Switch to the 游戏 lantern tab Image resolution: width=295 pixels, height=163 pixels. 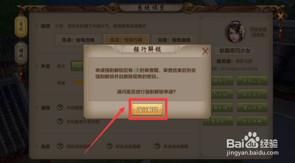point(21,53)
